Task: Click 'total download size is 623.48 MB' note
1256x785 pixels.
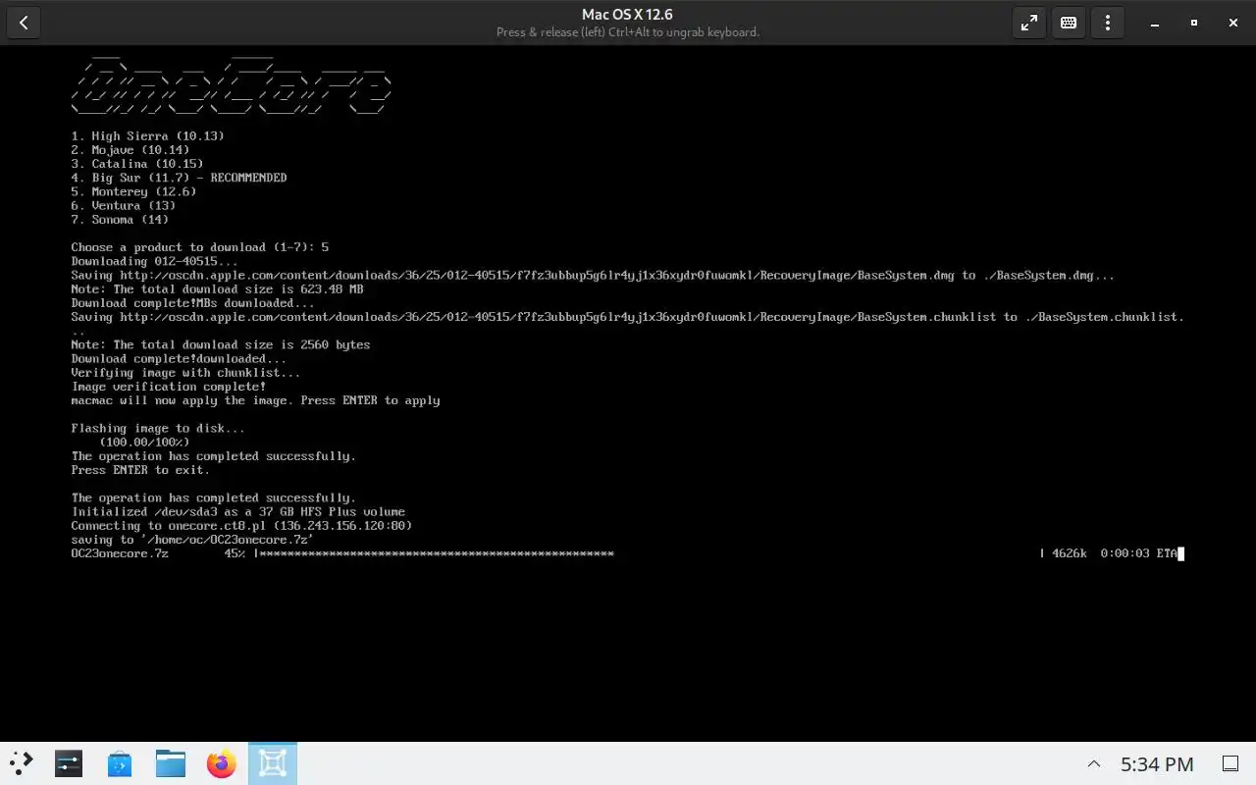Action: pos(217,289)
